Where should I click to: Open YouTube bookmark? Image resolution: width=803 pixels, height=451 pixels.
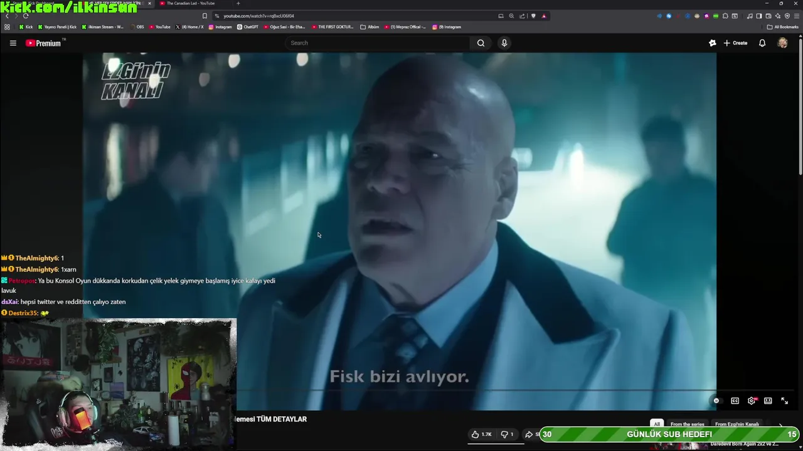[x=160, y=27]
